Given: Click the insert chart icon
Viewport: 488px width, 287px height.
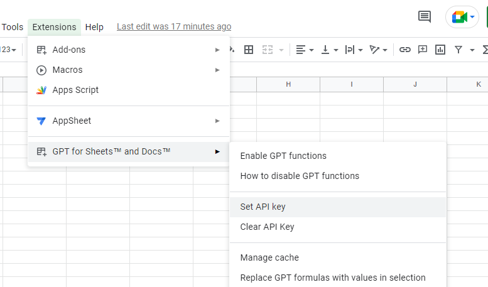Looking at the screenshot, I should click(440, 50).
